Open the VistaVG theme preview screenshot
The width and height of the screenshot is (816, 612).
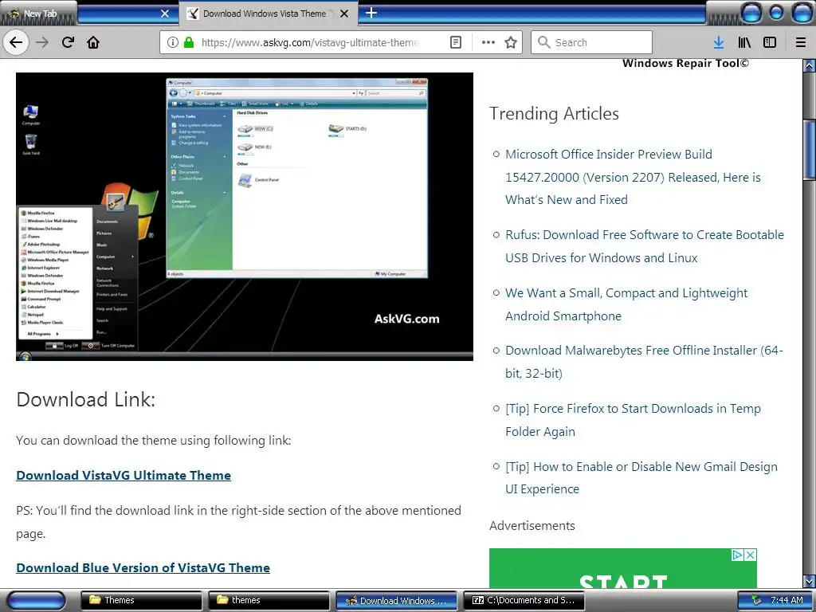245,217
